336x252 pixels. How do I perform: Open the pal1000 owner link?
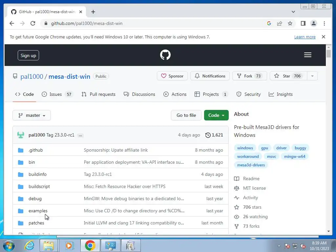[x=32, y=76]
